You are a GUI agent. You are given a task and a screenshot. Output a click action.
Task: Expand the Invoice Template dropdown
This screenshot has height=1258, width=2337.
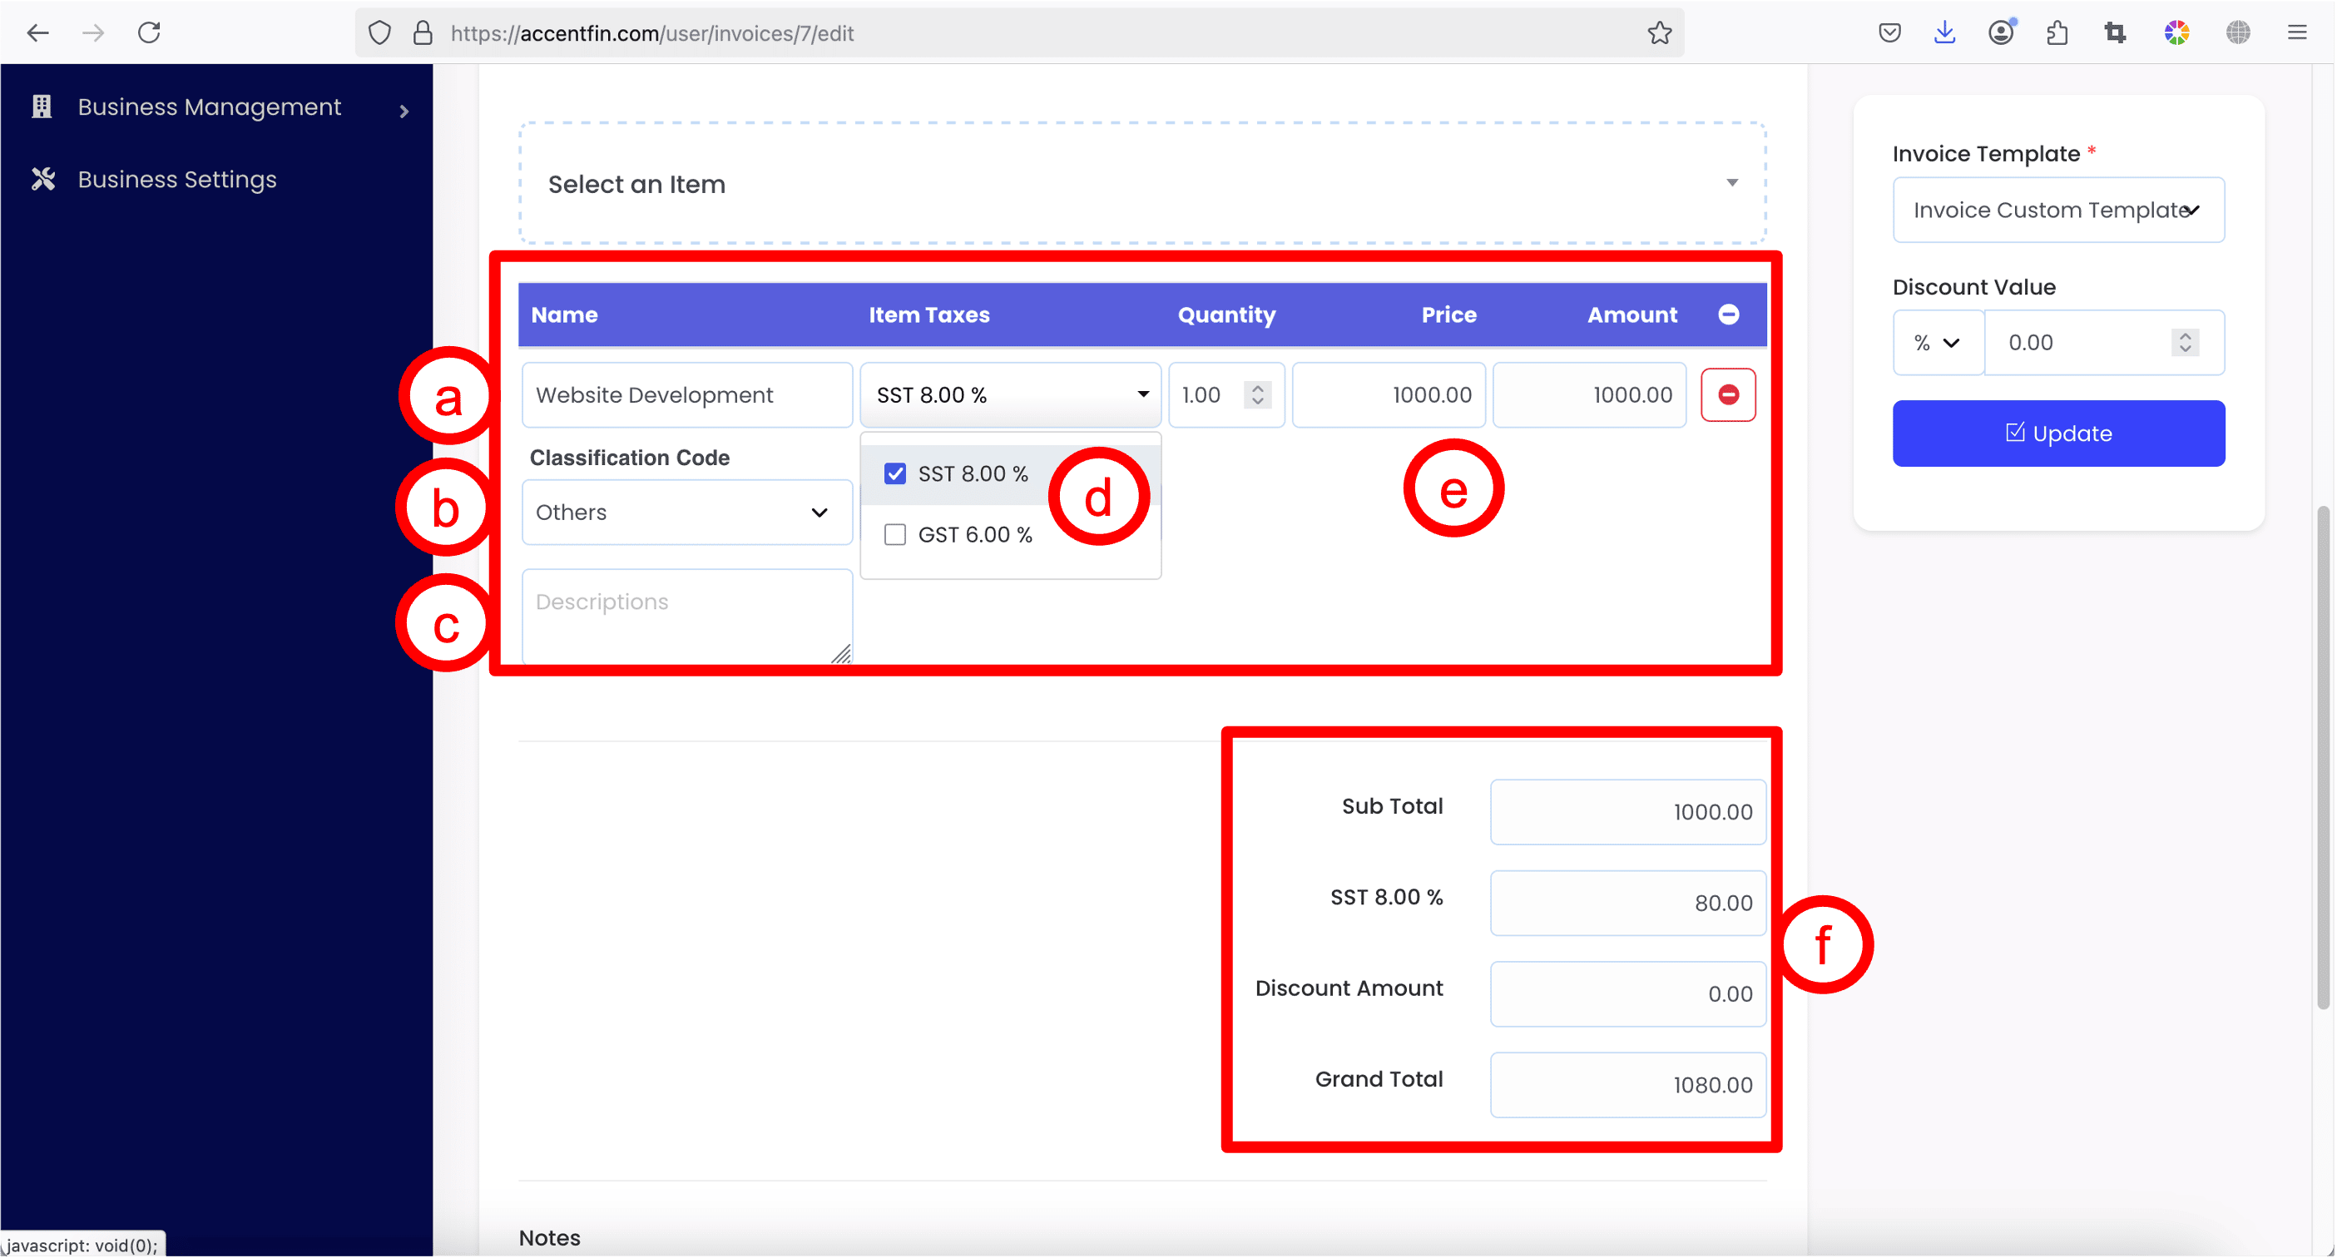[2057, 210]
